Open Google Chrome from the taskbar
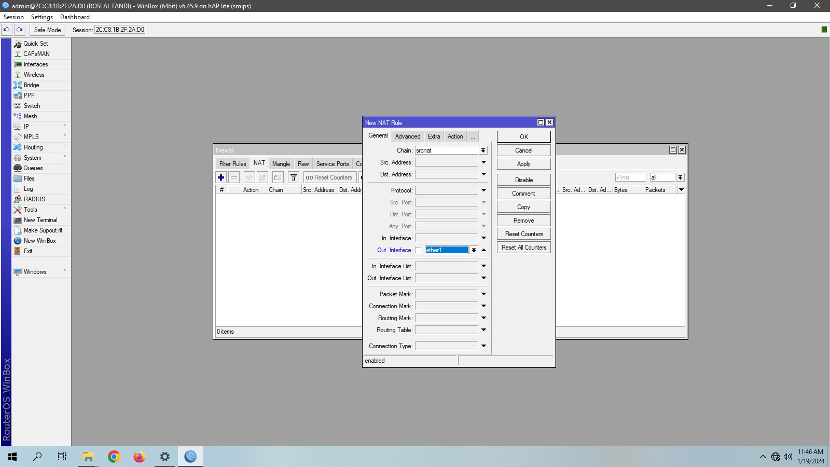This screenshot has width=830, height=467. (114, 457)
